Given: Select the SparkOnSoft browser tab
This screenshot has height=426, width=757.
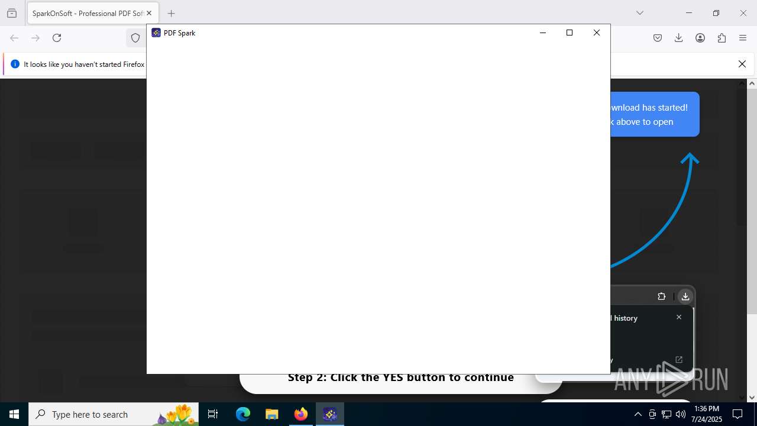Looking at the screenshot, I should 92,13.
